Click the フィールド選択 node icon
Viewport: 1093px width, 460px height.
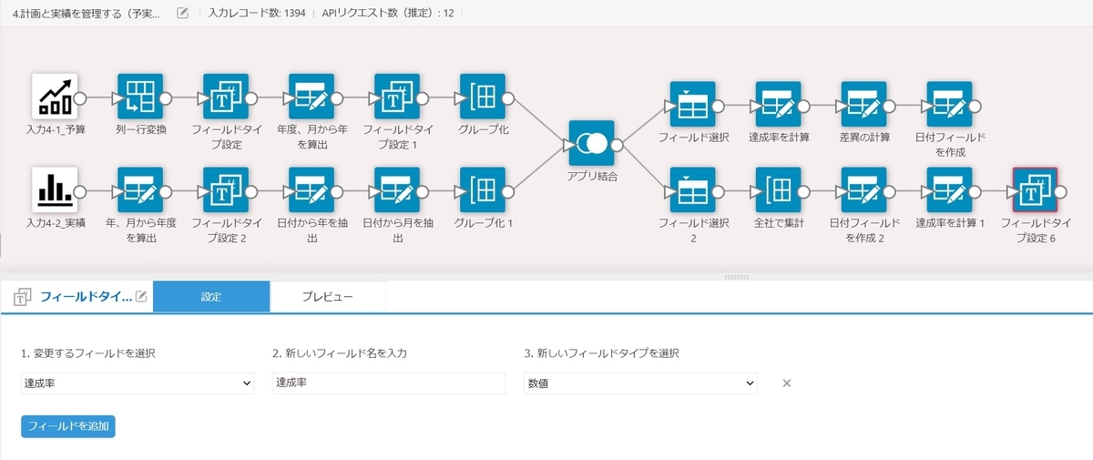692,105
